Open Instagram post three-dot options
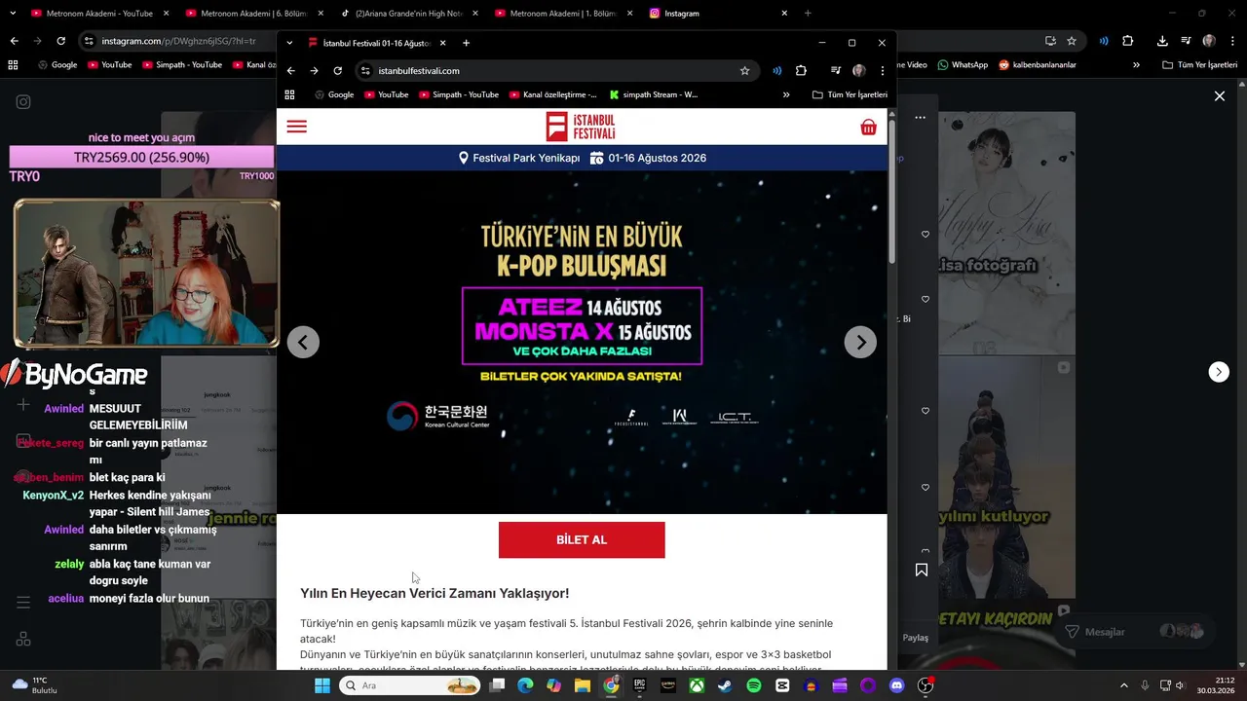The image size is (1247, 701). (920, 117)
